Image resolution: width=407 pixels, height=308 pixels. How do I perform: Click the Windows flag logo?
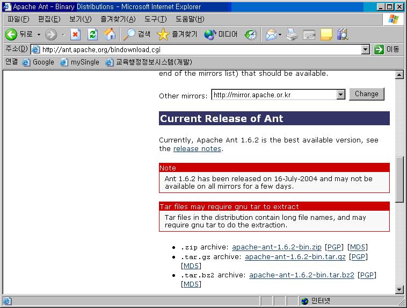[394, 19]
